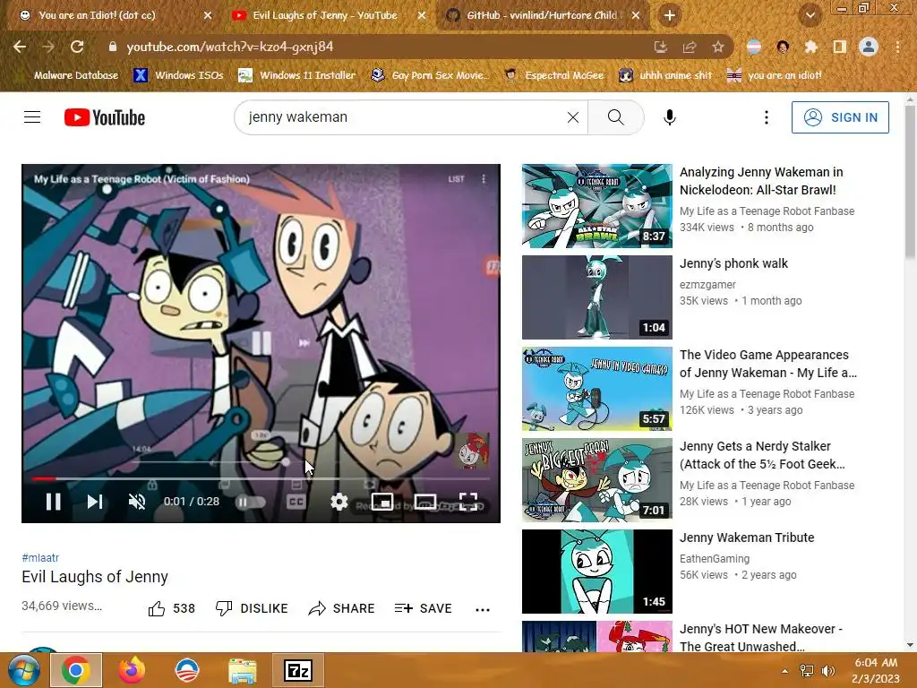Go back with the browser back arrow
Viewport: 917px width, 688px height.
[20, 47]
